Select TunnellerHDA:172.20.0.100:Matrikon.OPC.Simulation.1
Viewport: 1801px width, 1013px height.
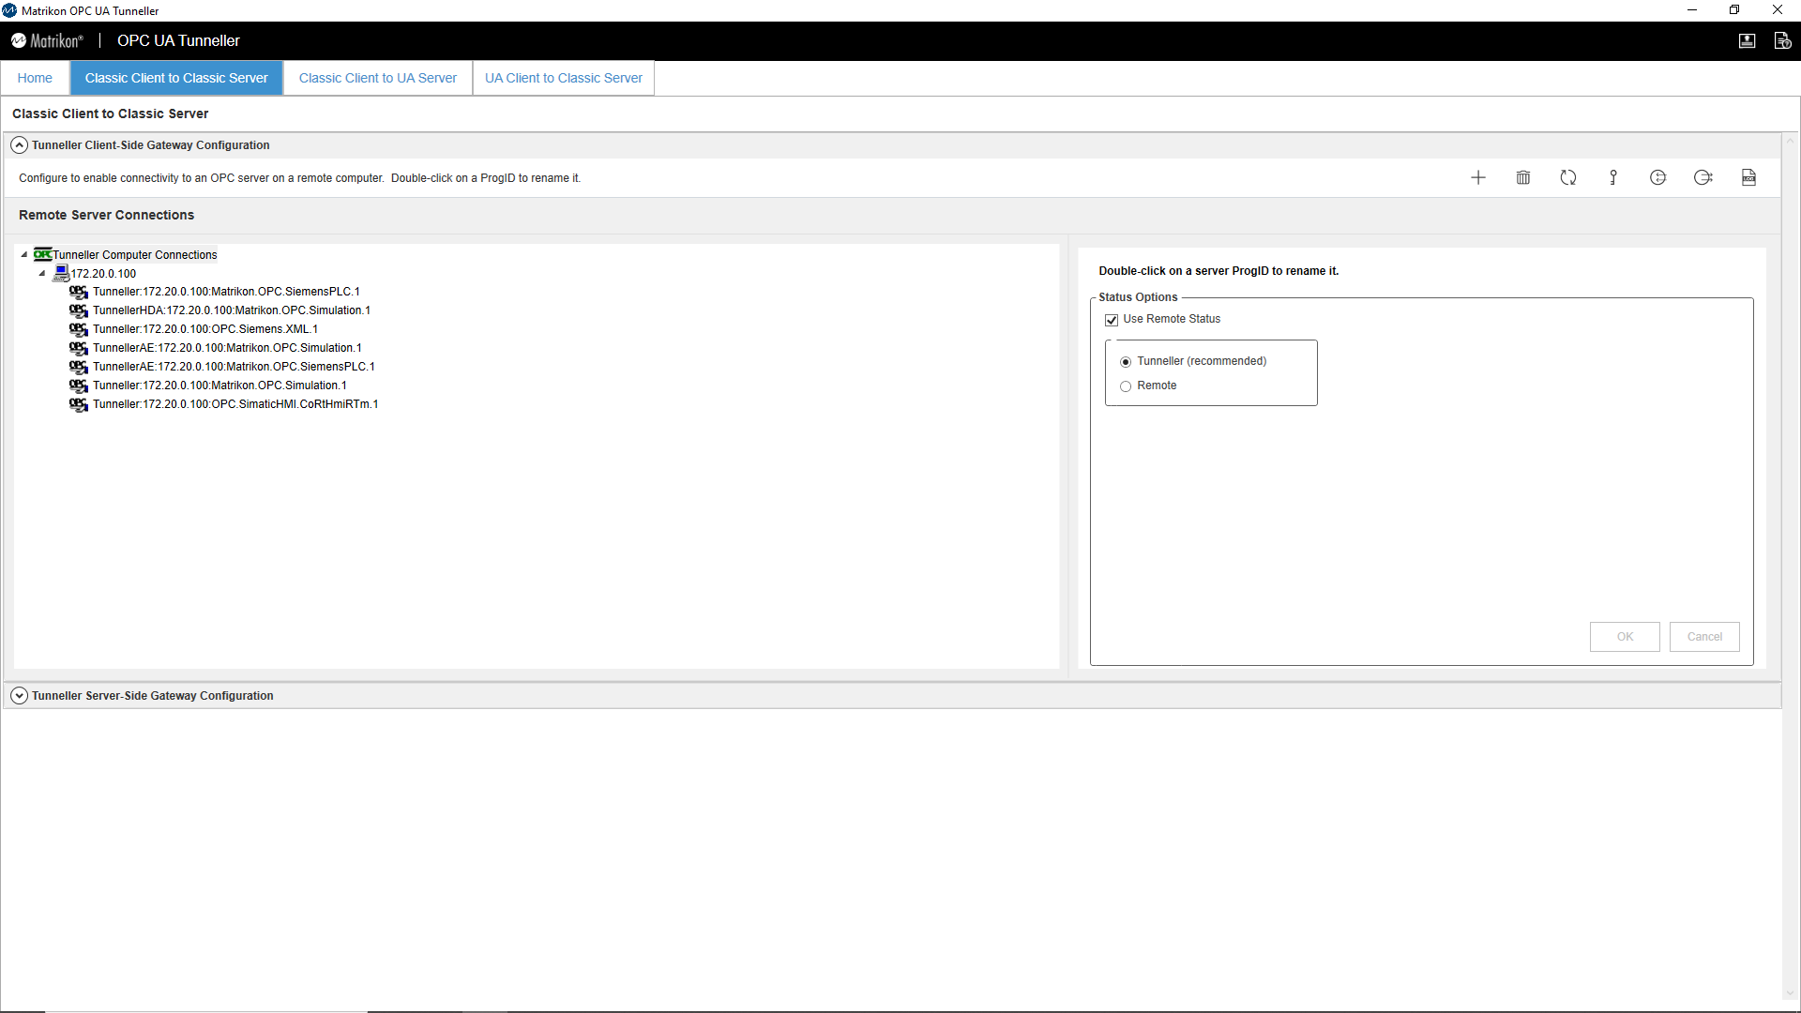[232, 310]
